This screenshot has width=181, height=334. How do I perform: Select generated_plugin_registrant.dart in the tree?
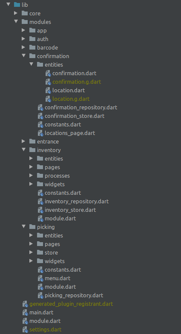(x=71, y=304)
